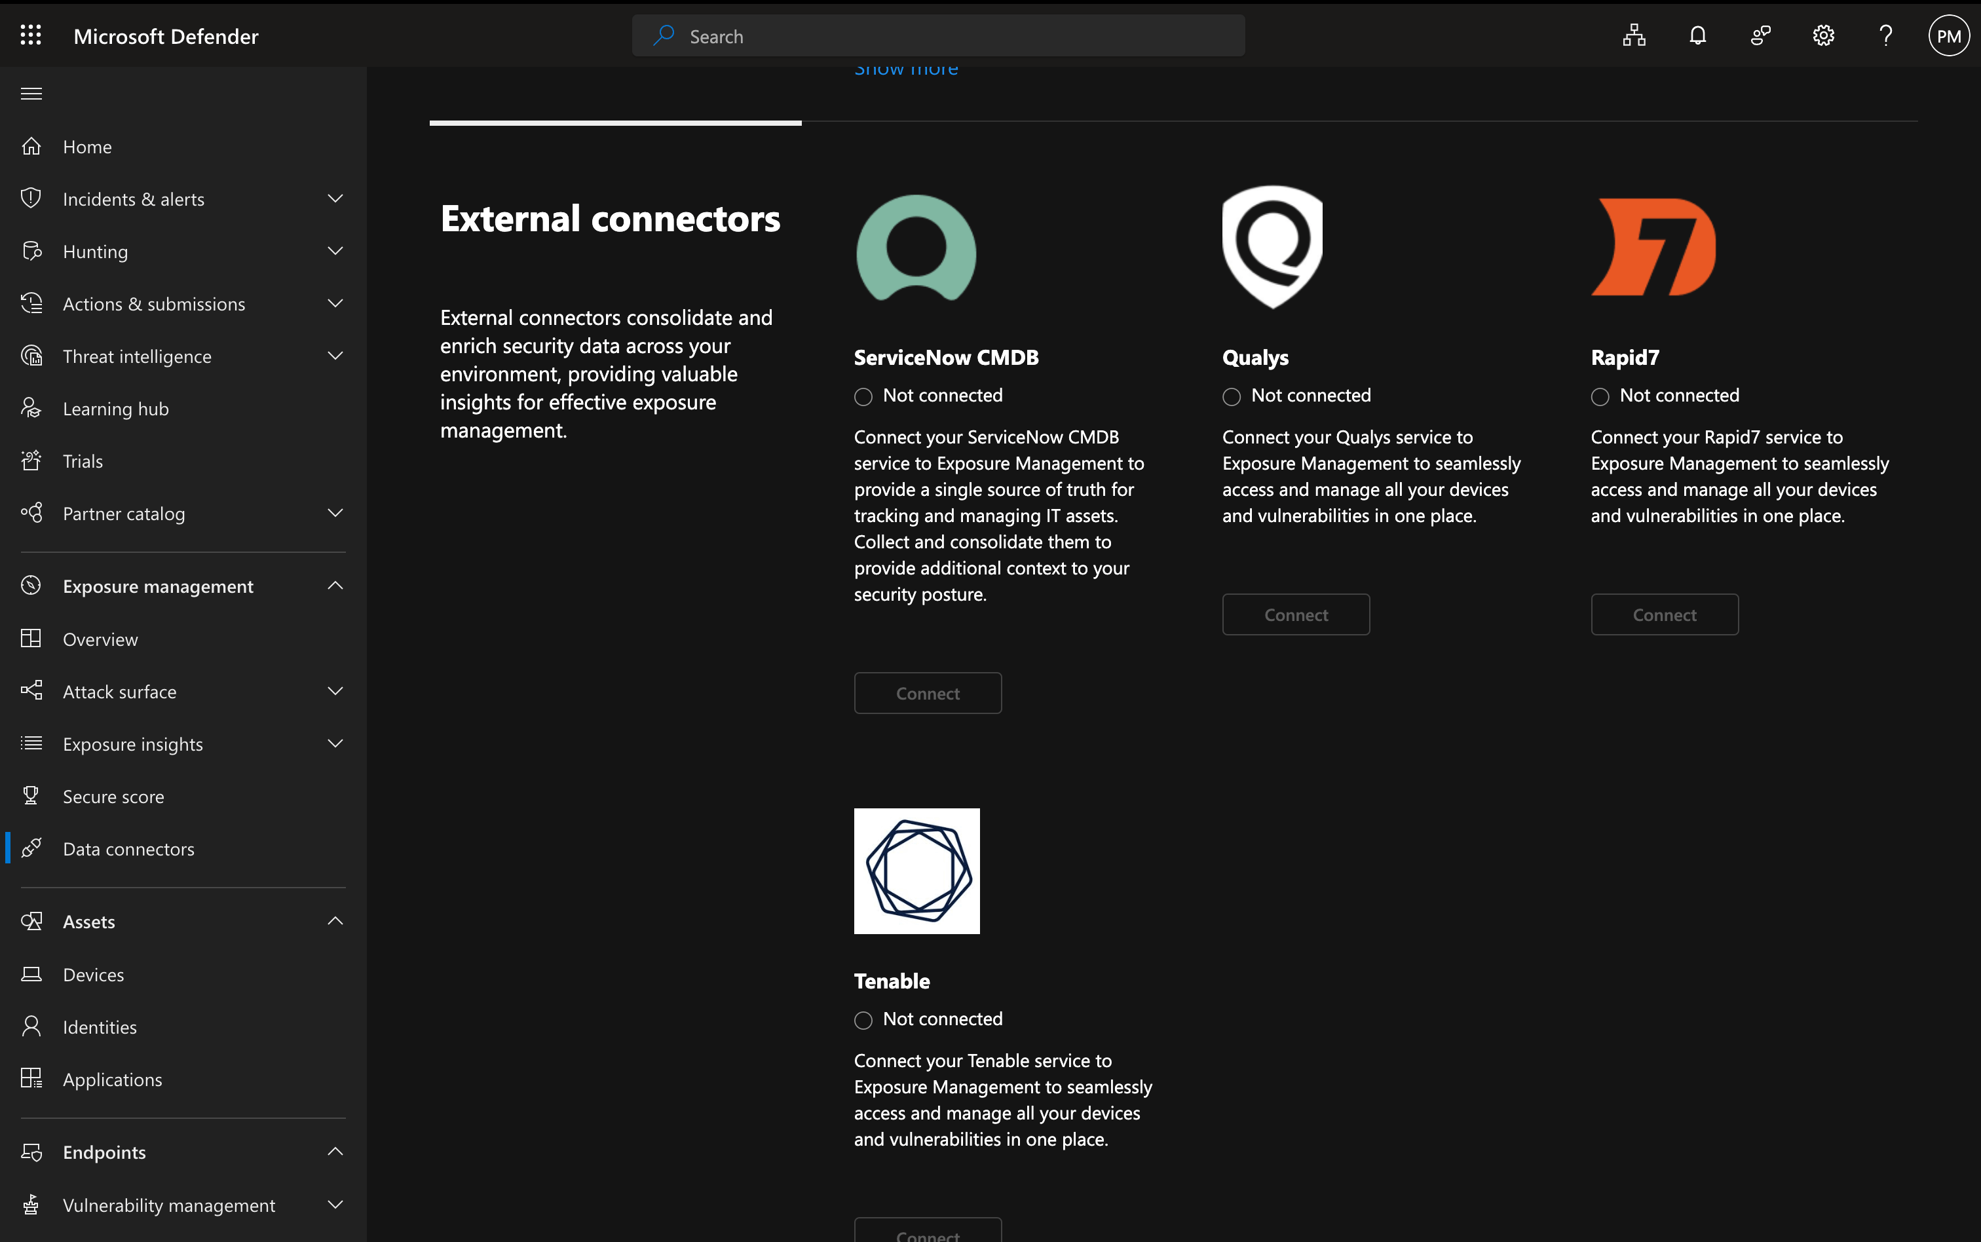Open the app launcher waffle icon

tap(30, 35)
